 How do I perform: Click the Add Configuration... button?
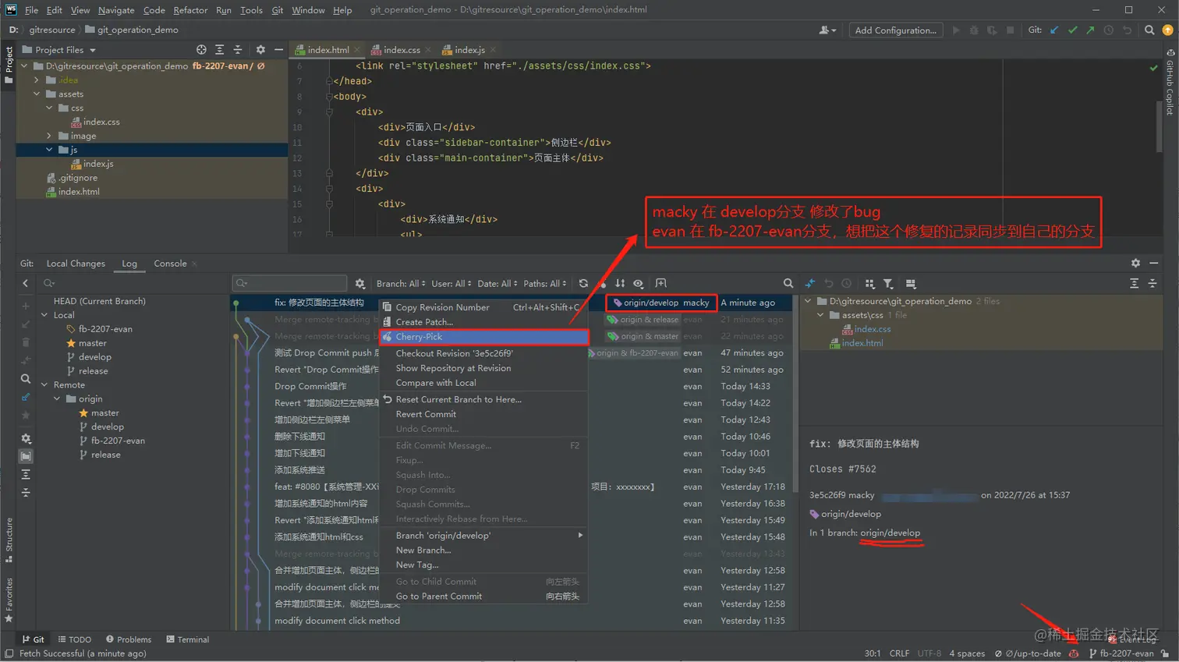click(895, 30)
